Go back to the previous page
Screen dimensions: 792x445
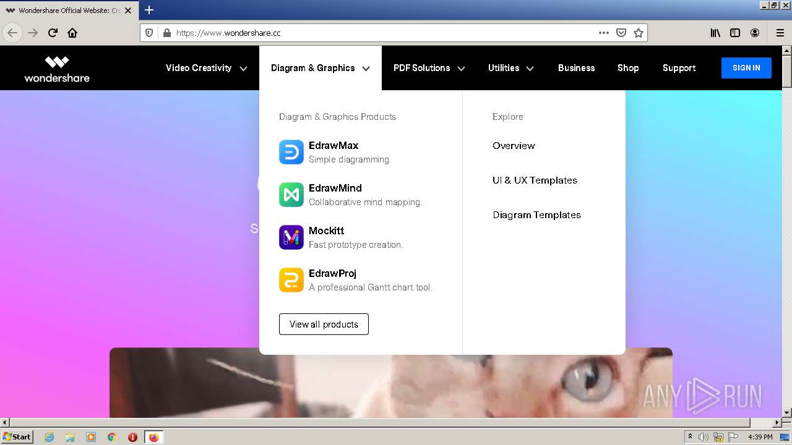point(12,33)
